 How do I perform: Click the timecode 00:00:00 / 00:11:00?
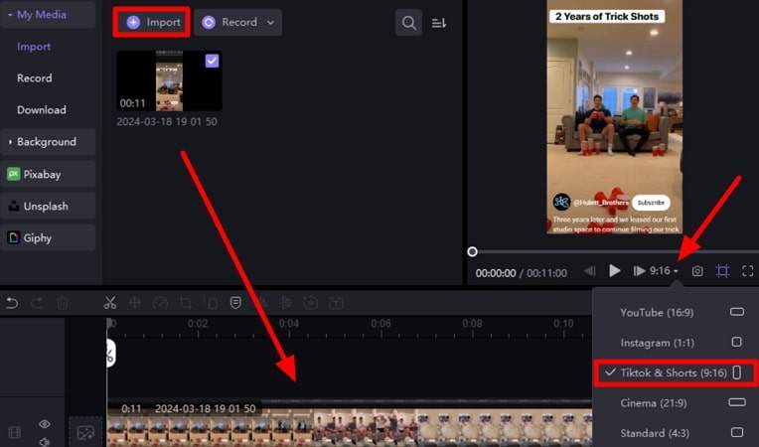(522, 273)
